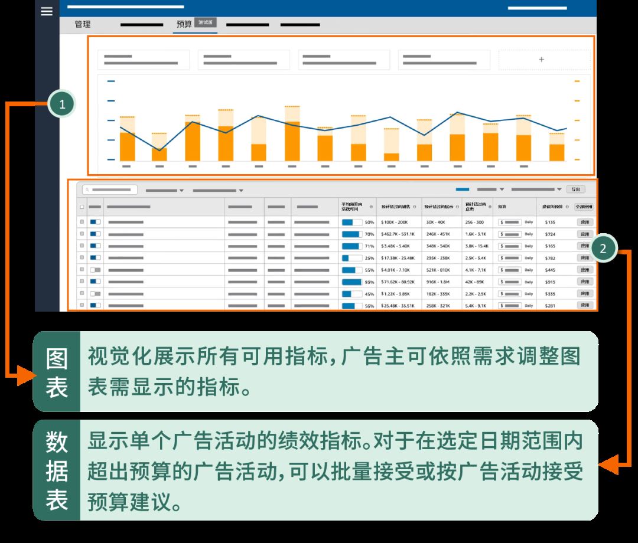This screenshot has height=543, width=638.
Task: Tick the checkbox of the $165 budget row
Action: click(x=82, y=246)
